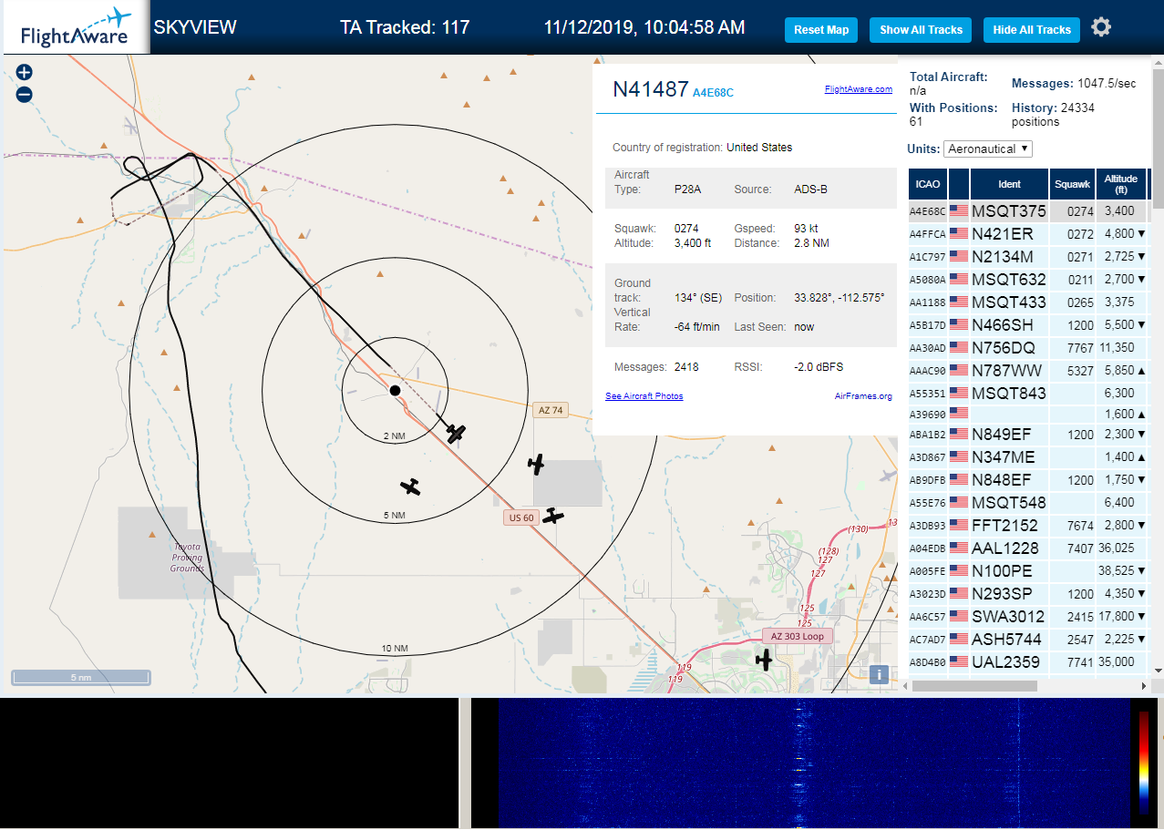Select aircraft row MSQT548
Viewport: 1164px width, 830px height.
[1028, 502]
